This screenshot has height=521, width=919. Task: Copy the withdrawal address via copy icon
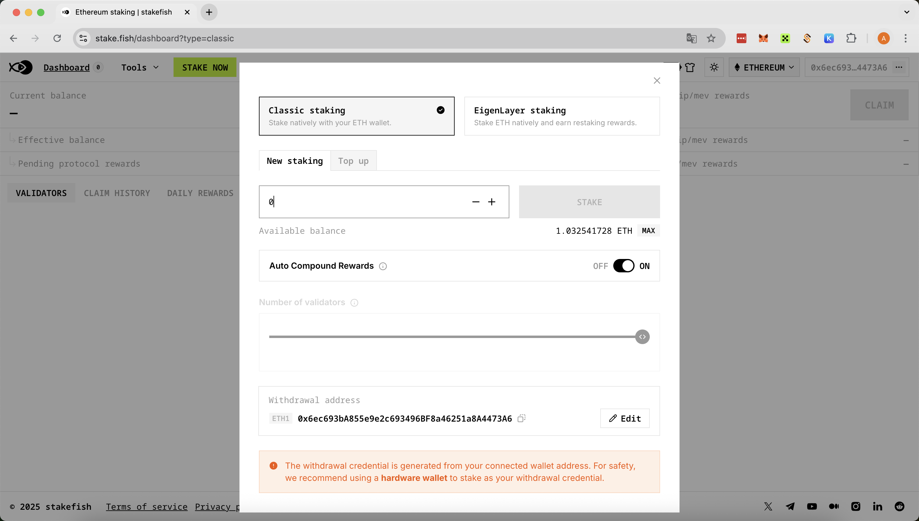click(521, 418)
